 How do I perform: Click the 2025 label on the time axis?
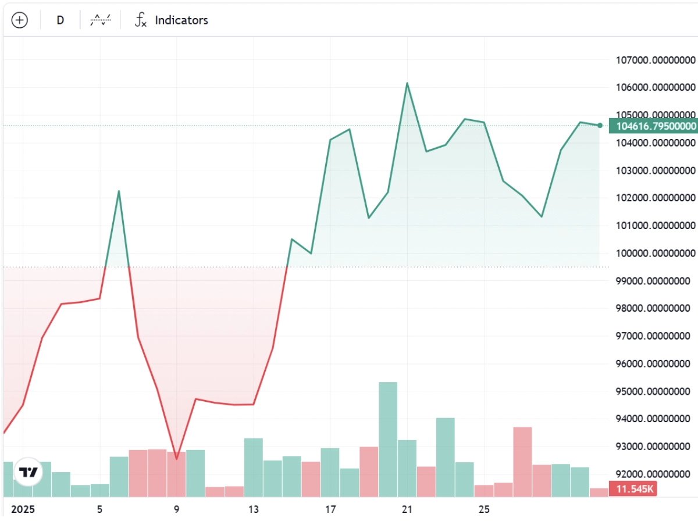pyautogui.click(x=24, y=509)
